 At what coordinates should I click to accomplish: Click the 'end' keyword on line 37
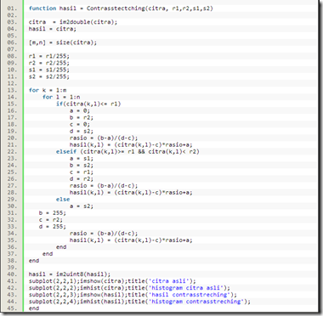48,253
